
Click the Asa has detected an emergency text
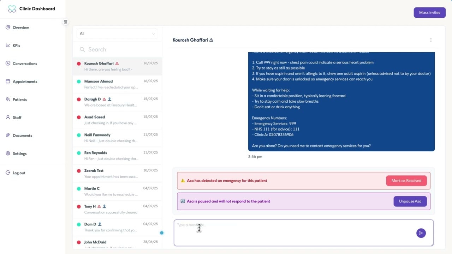[227, 181]
